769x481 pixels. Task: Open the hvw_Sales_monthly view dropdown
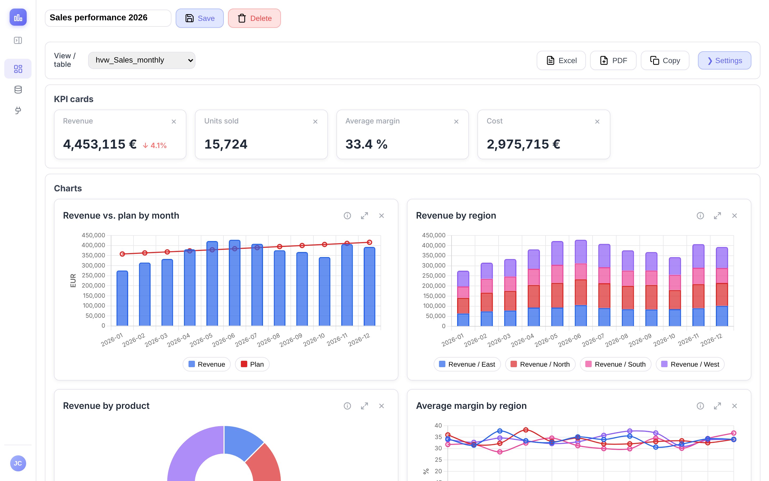click(142, 60)
